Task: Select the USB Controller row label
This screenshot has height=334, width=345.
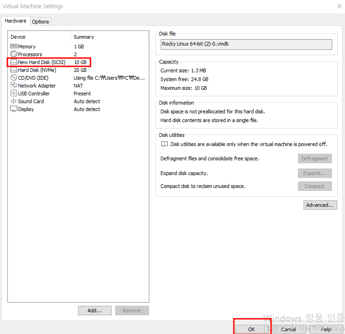Action: tap(34, 94)
